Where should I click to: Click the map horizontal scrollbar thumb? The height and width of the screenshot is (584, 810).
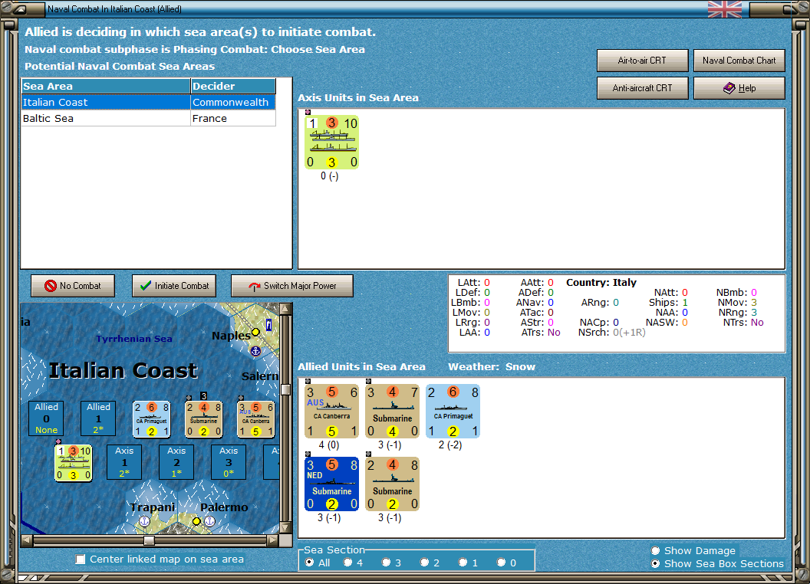pyautogui.click(x=149, y=540)
